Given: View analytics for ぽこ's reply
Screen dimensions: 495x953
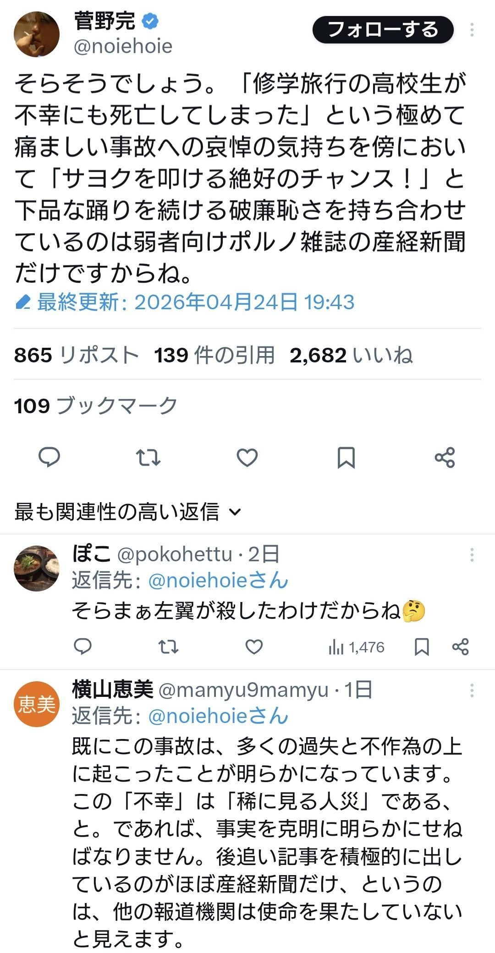Looking at the screenshot, I should coord(356,647).
